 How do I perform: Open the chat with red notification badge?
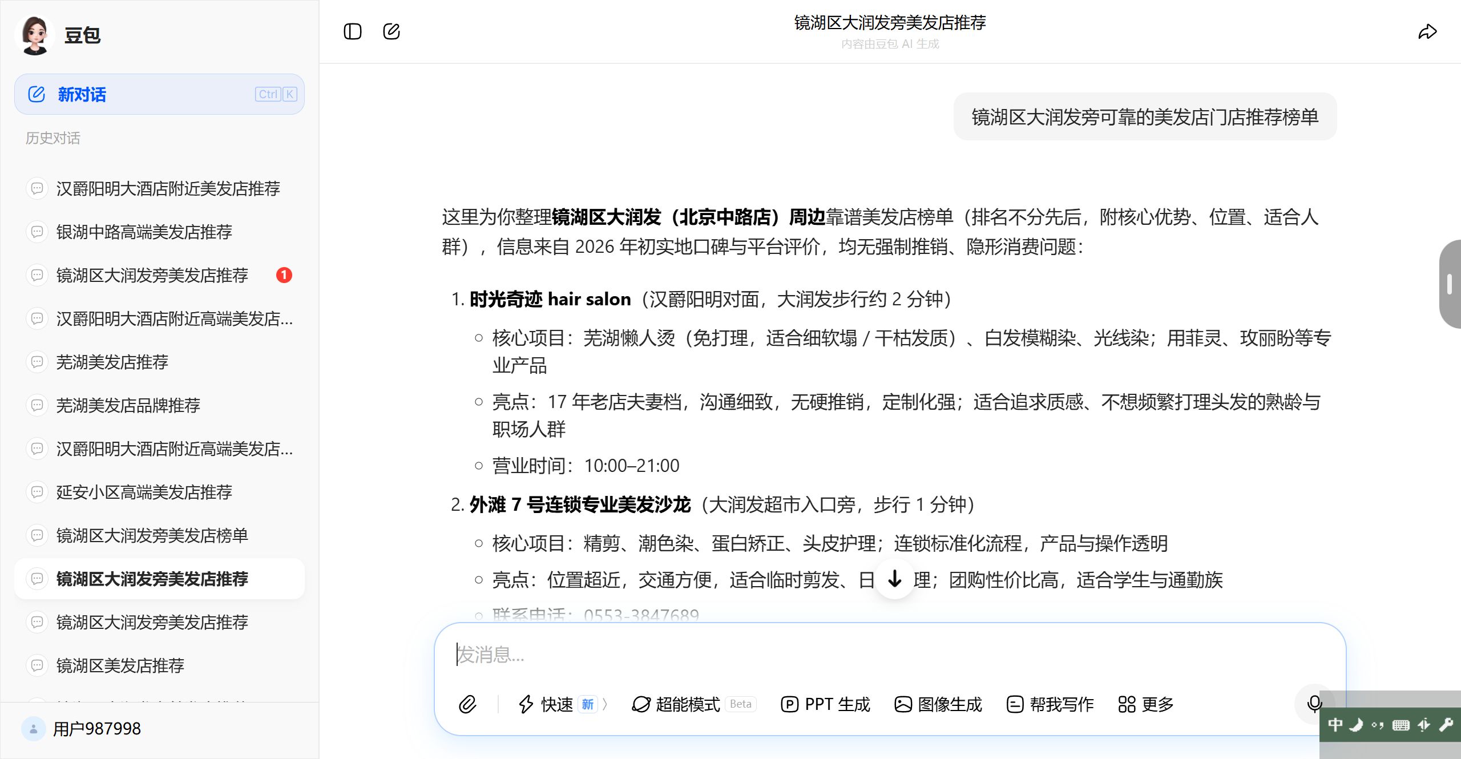[159, 275]
